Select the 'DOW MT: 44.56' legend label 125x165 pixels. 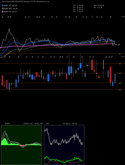[10, 9]
